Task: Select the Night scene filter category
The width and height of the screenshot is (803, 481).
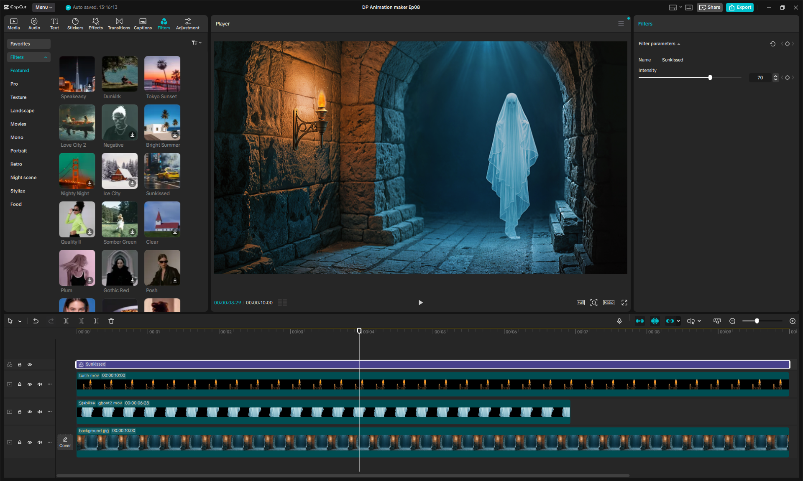Action: click(x=23, y=178)
